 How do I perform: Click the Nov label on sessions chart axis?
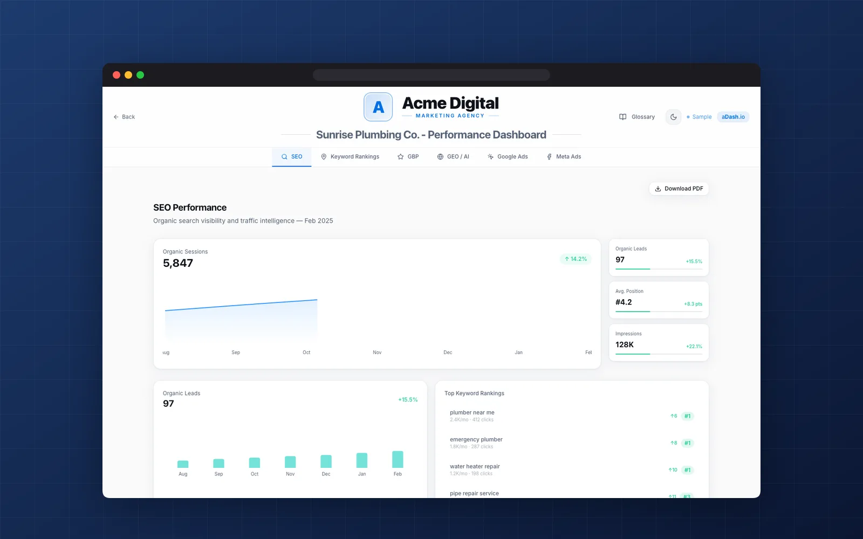point(377,353)
